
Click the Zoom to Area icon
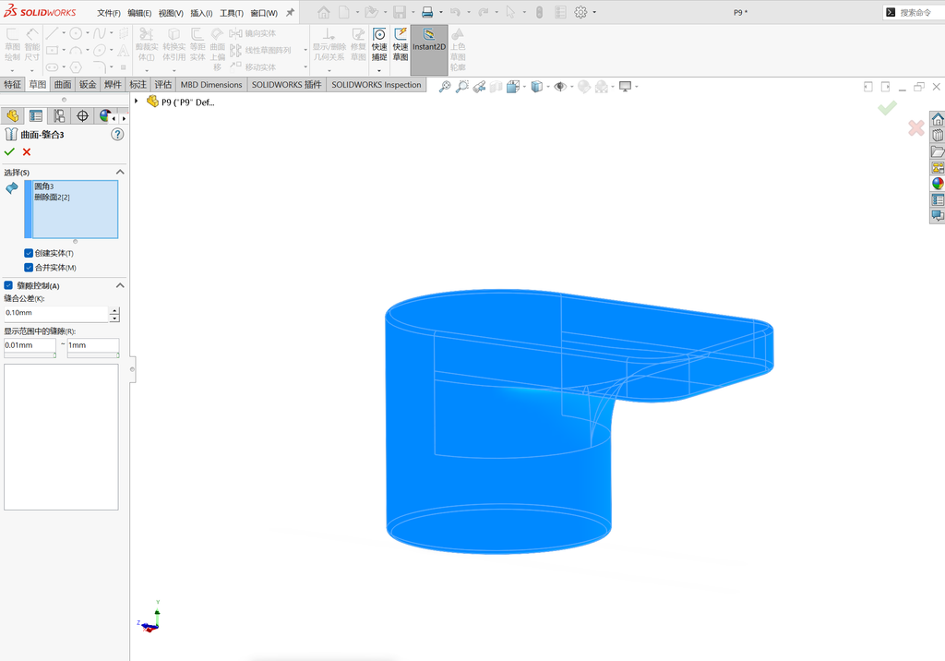pyautogui.click(x=461, y=86)
